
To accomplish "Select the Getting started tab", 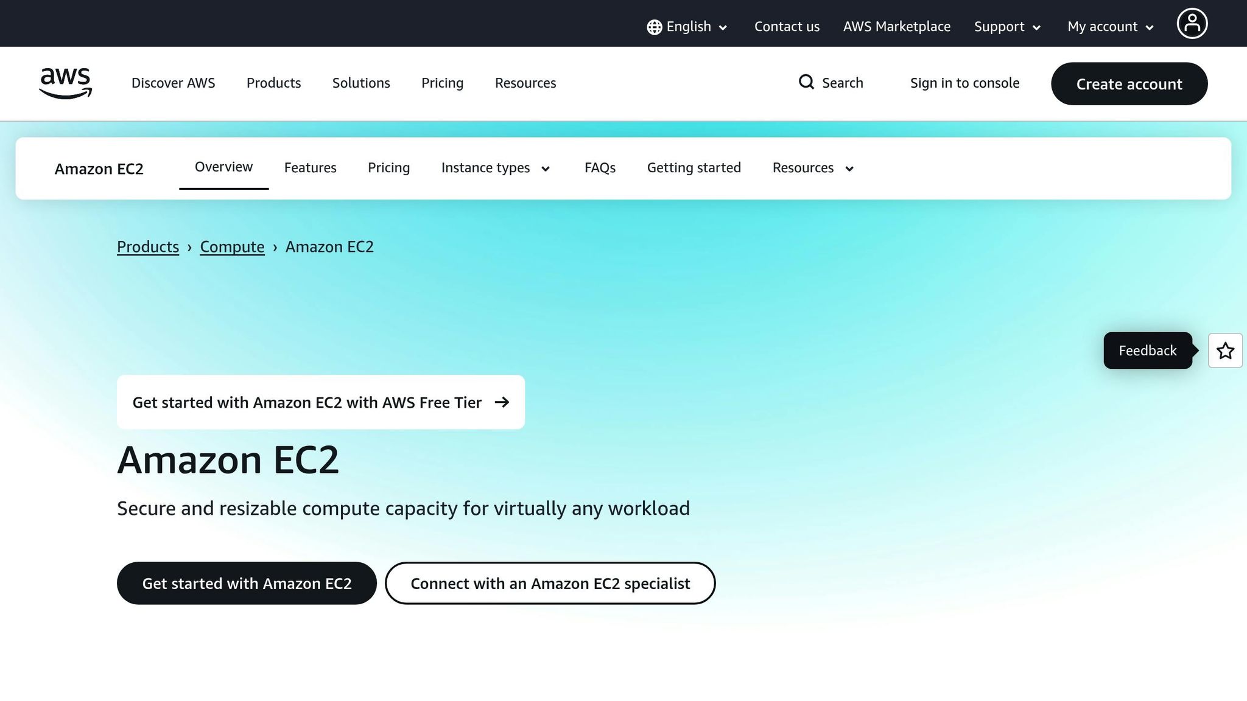I will coord(694,168).
